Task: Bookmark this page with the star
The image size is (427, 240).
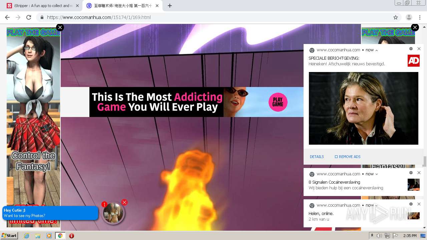Action: click(x=396, y=17)
